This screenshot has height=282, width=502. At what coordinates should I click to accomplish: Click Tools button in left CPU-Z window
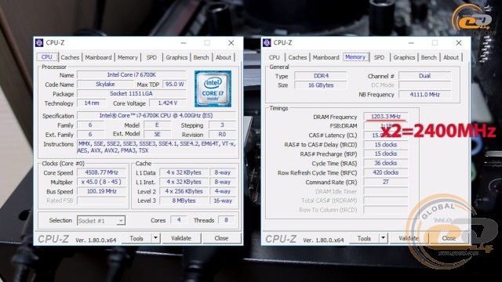[x=136, y=238]
